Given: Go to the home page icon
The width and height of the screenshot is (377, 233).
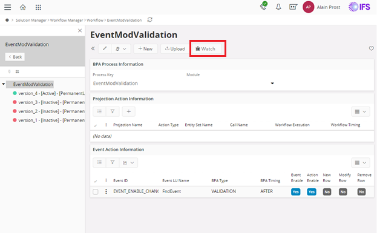Looking at the screenshot, I should click(x=23, y=7).
